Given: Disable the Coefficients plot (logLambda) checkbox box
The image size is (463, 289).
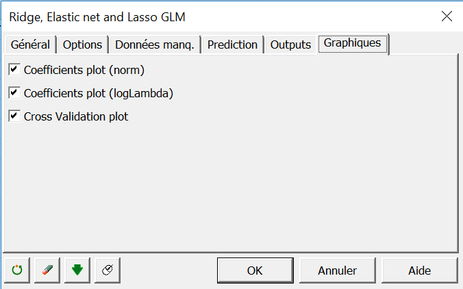Looking at the screenshot, I should [x=14, y=92].
